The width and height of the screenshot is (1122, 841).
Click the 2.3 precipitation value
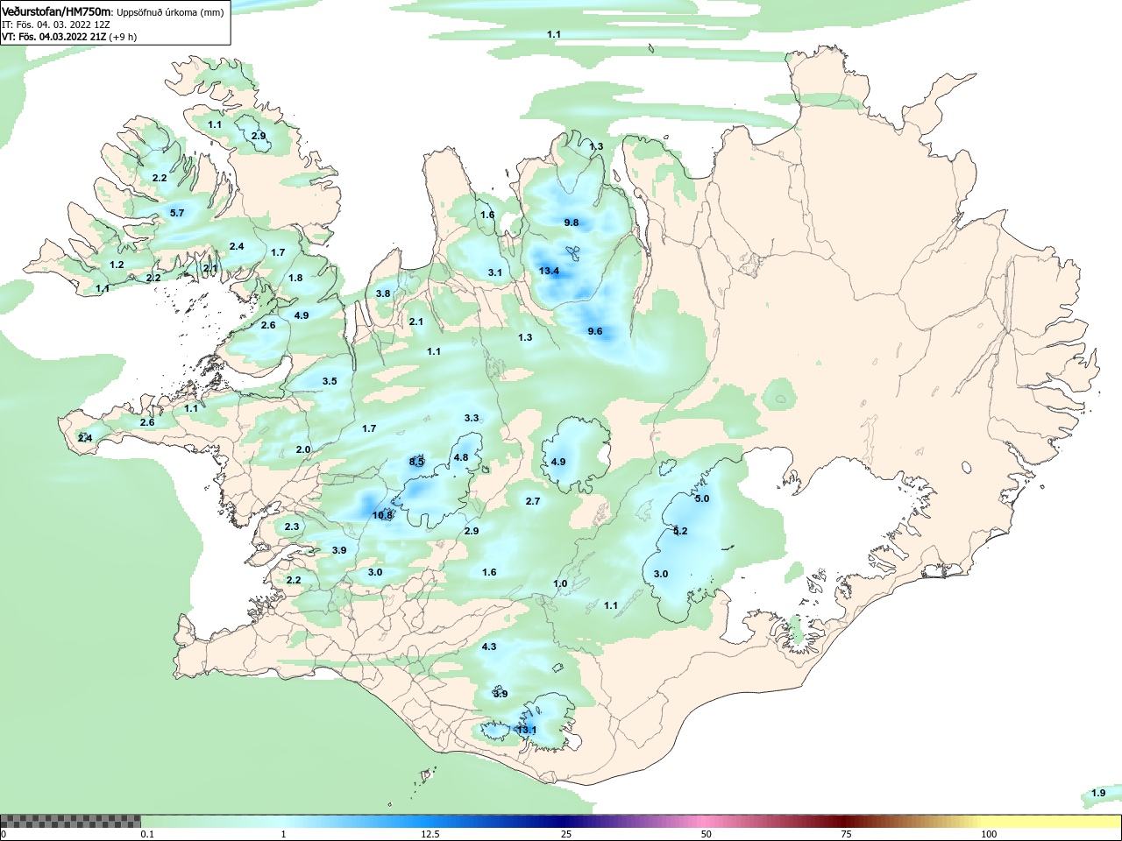tap(292, 527)
